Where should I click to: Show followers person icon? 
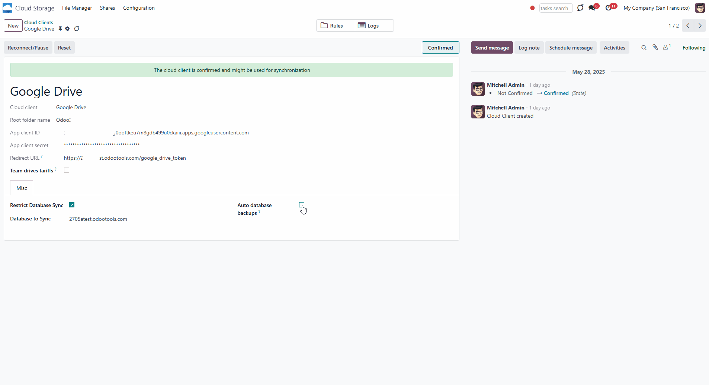pos(665,47)
